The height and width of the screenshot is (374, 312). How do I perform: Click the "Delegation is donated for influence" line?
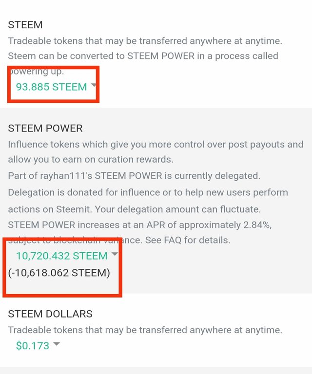click(148, 192)
